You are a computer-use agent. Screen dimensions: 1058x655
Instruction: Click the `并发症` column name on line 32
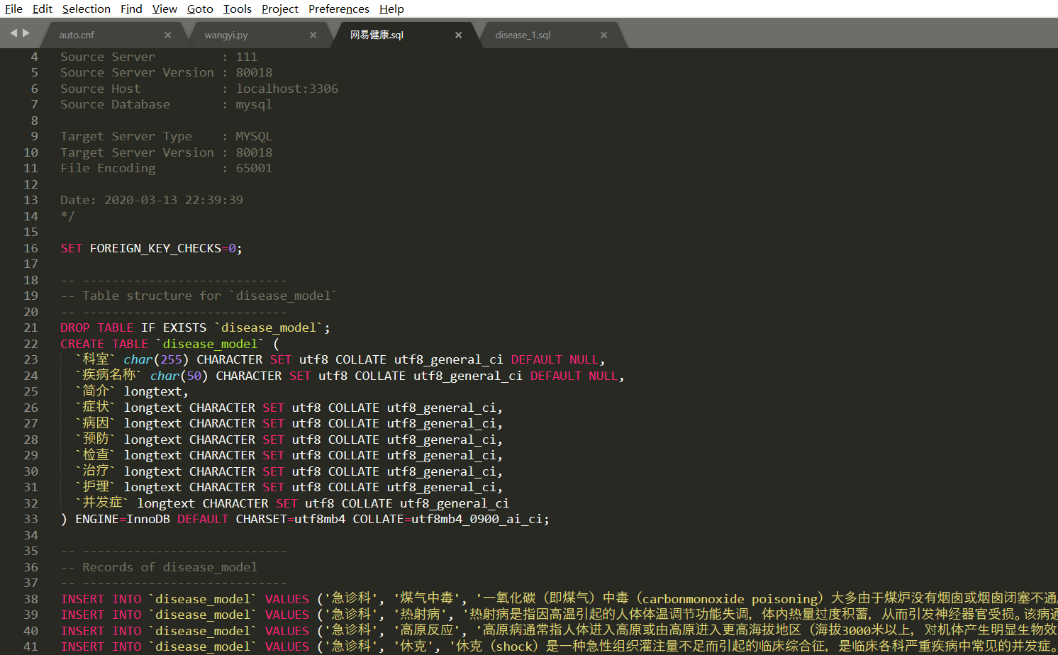pos(102,503)
